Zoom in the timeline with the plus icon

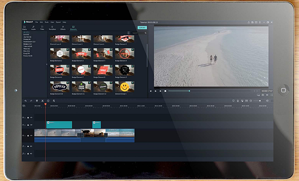point(267,101)
